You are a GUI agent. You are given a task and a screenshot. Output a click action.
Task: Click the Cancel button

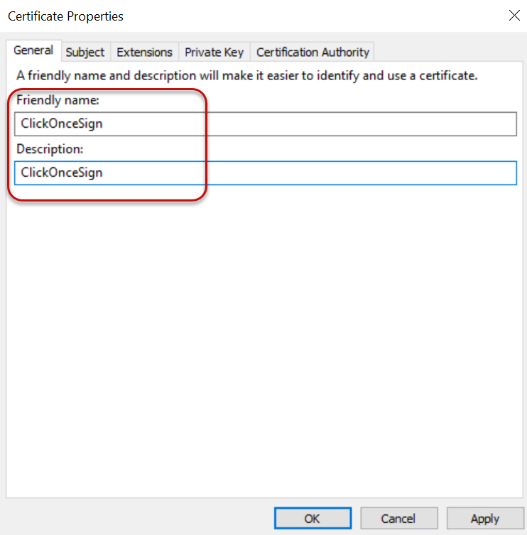click(399, 518)
